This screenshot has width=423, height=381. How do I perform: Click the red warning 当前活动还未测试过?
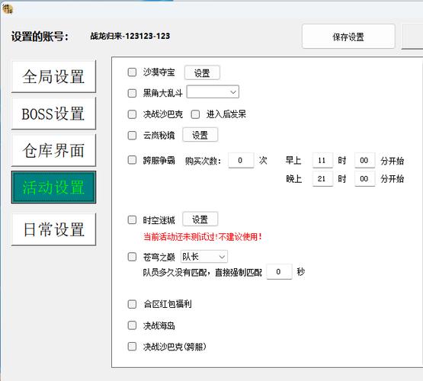(x=202, y=237)
